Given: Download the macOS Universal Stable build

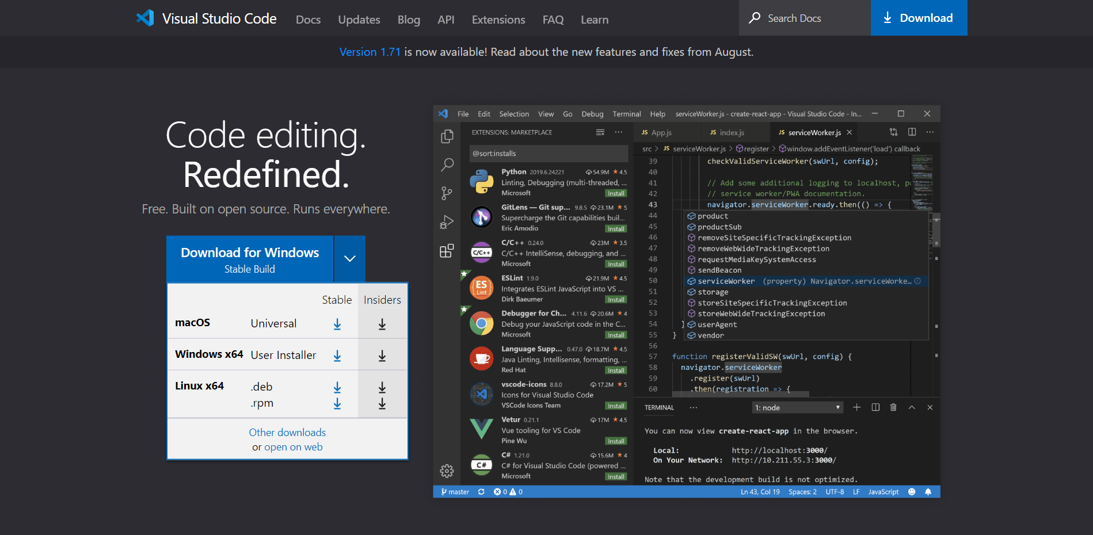Looking at the screenshot, I should coord(337,324).
